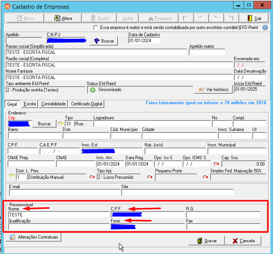273x254 pixels.
Task: Click Ver histórico button
Action: click(x=213, y=90)
